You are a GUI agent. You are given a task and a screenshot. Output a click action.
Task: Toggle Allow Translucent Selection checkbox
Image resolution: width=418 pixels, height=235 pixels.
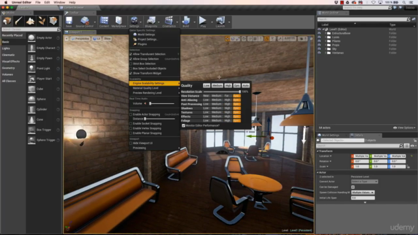[x=131, y=54]
